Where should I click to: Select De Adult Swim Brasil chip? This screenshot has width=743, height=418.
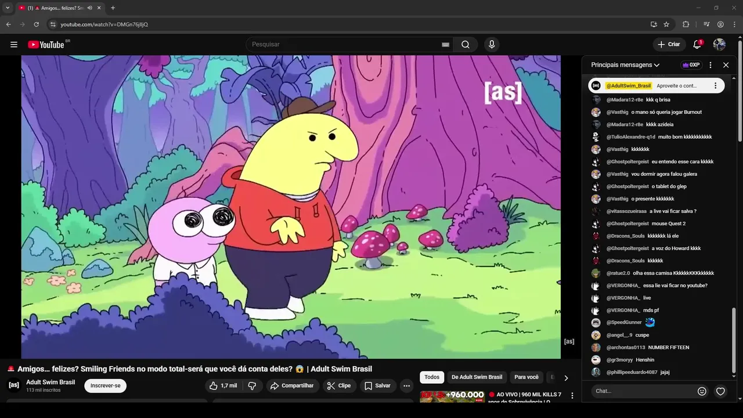point(477,377)
